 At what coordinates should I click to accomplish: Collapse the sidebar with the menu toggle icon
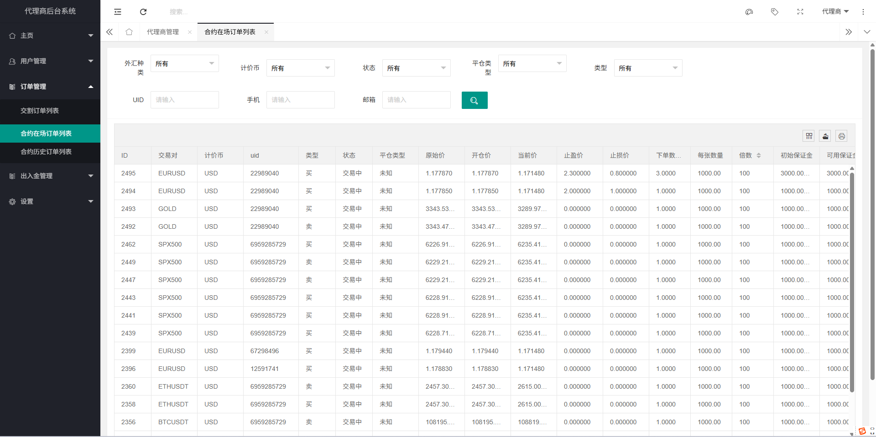point(118,12)
